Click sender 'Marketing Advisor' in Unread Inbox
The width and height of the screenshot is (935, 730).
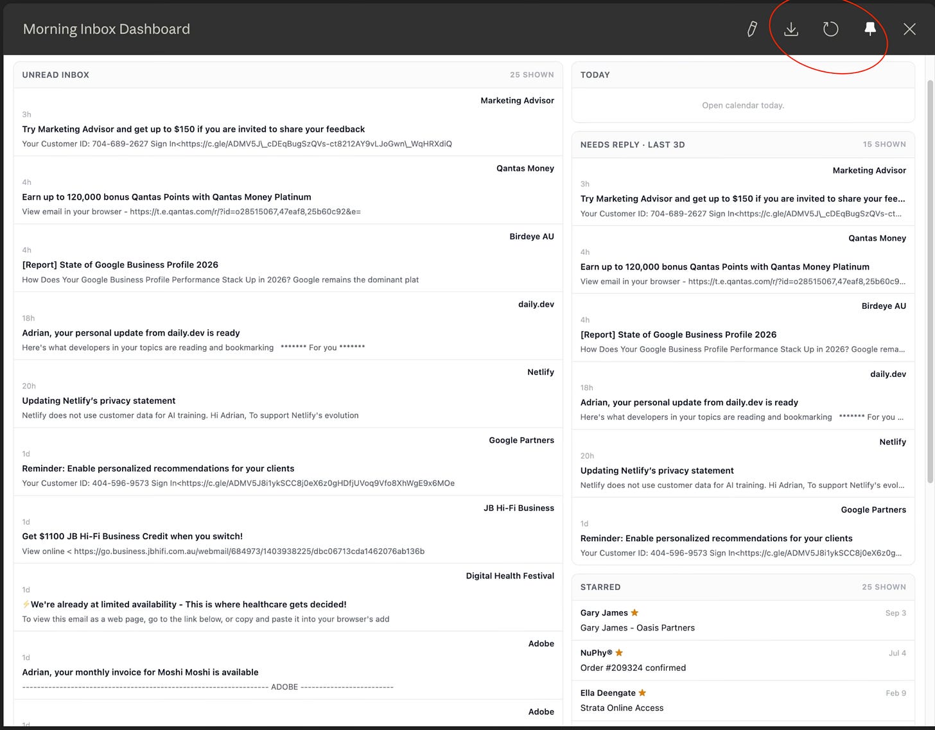click(517, 100)
